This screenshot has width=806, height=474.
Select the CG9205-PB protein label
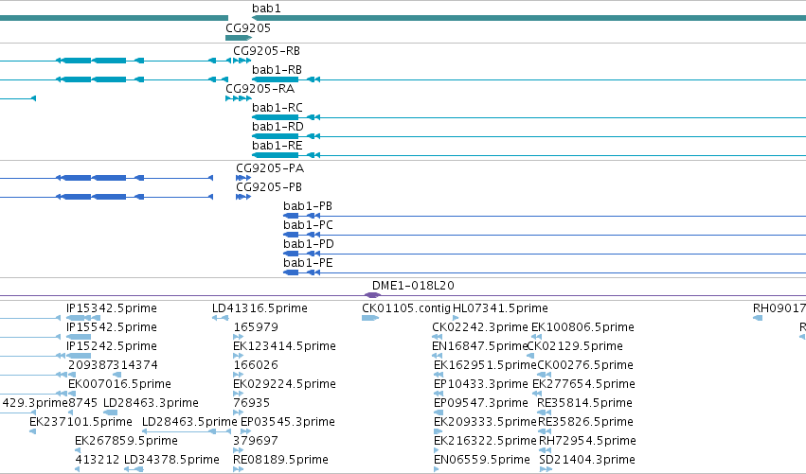coord(269,187)
